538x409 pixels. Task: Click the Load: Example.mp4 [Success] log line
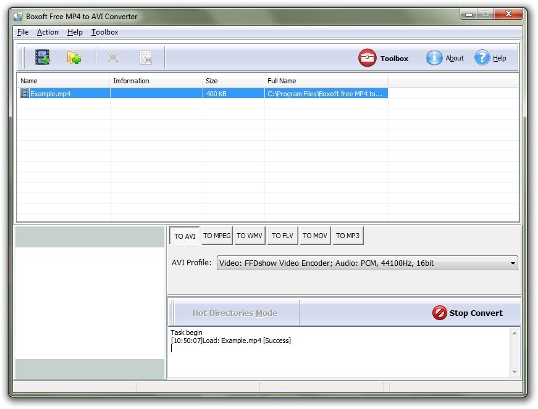click(x=230, y=341)
